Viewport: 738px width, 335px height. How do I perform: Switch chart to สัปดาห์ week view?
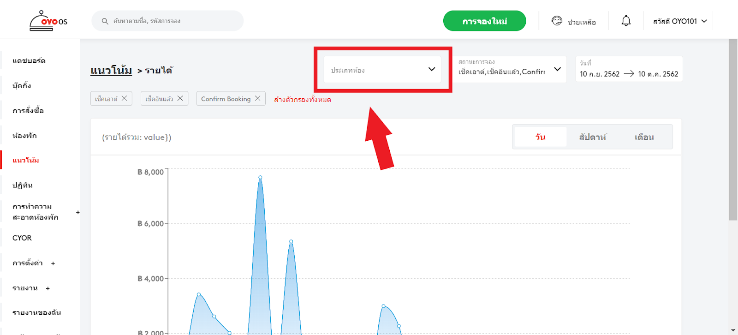tap(593, 137)
